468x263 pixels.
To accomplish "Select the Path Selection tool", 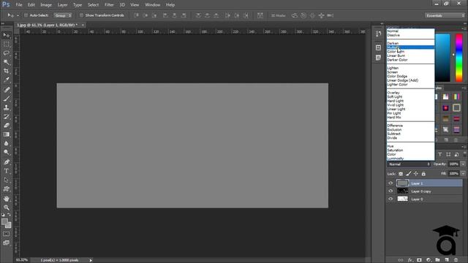I will (7, 180).
